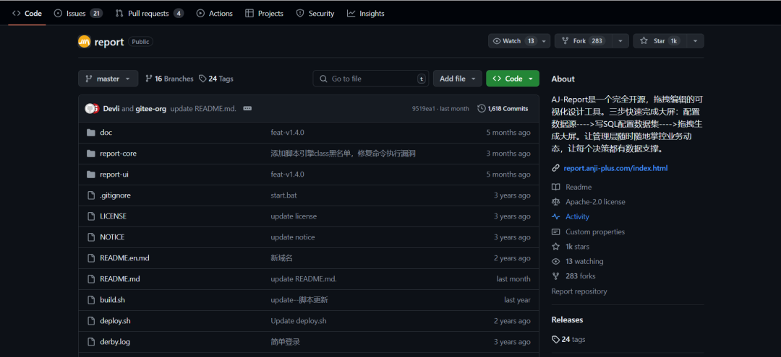781x357 pixels.
Task: Switch to the Projects tab
Action: click(x=264, y=14)
